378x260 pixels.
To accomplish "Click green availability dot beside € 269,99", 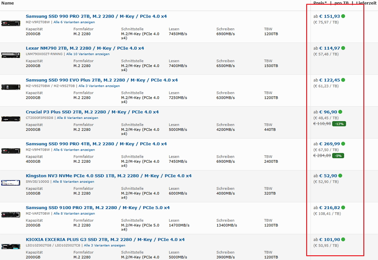I will (344, 144).
